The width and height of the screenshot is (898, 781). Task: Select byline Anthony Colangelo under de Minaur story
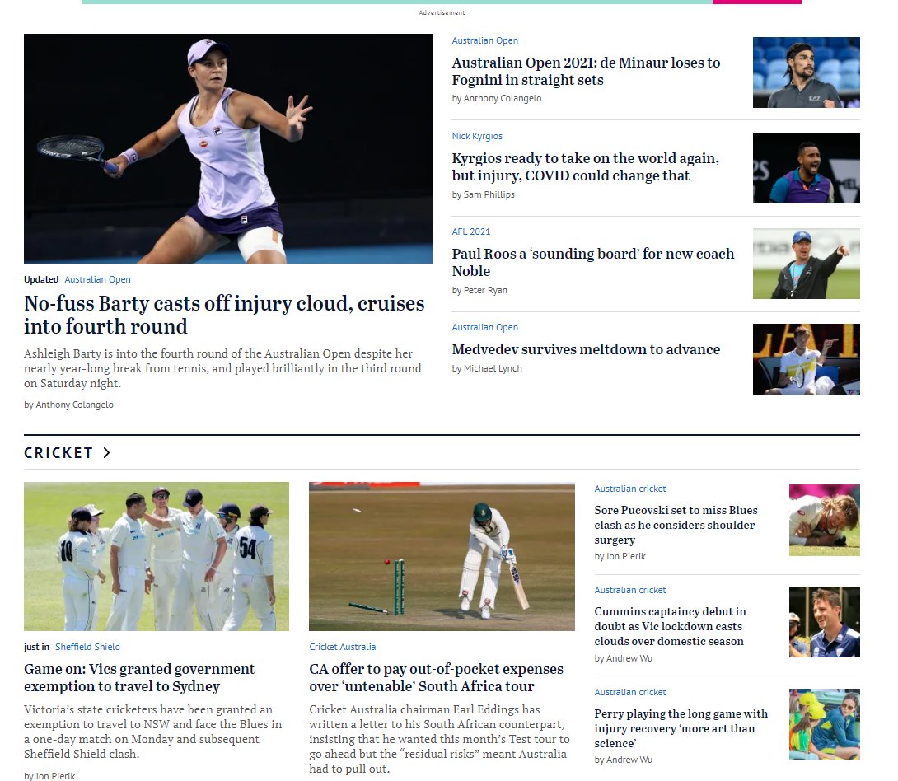[503, 99]
